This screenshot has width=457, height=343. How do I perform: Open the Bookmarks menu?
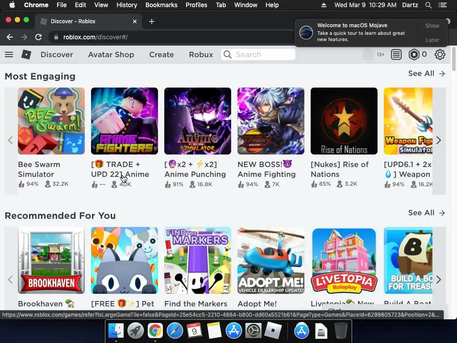[x=162, y=5]
